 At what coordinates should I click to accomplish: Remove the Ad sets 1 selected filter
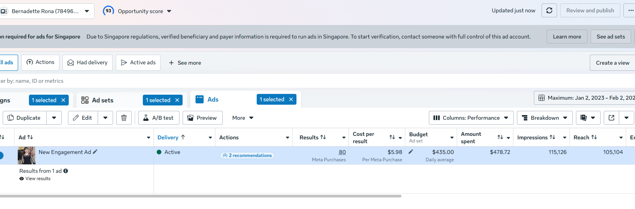click(x=177, y=100)
